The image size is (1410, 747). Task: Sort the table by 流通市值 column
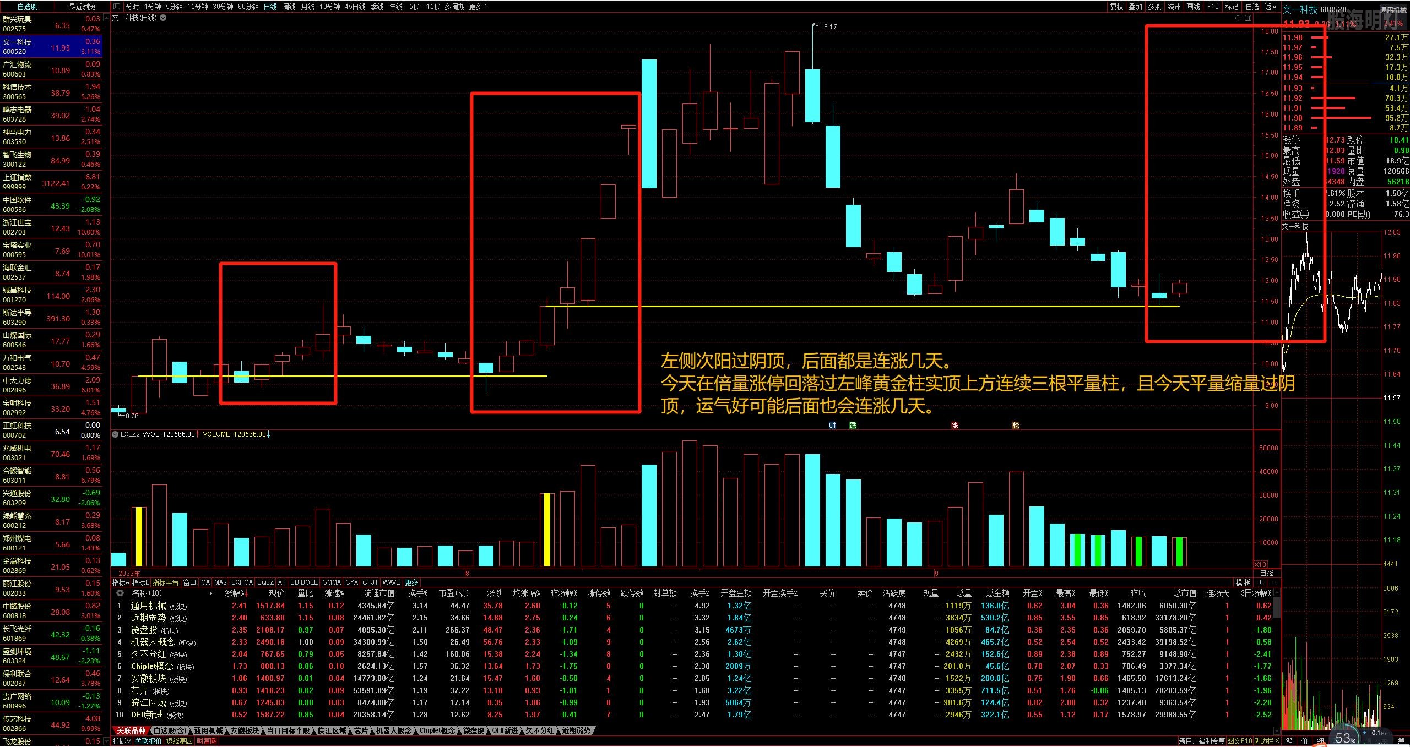coord(379,593)
